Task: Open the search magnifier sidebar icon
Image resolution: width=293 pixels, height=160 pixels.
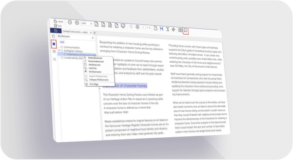Action: coord(54,59)
